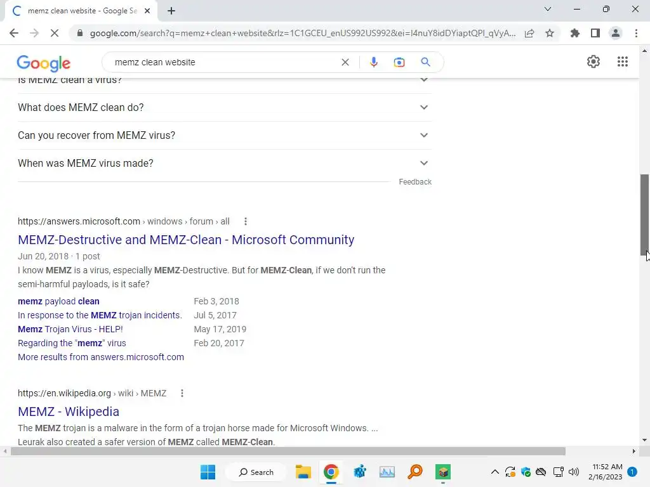
Task: Open 'Regarding the memz virus' link
Action: click(72, 343)
